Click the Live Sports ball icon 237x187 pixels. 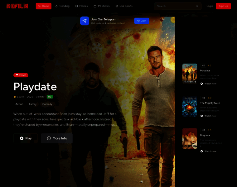pos(117,6)
